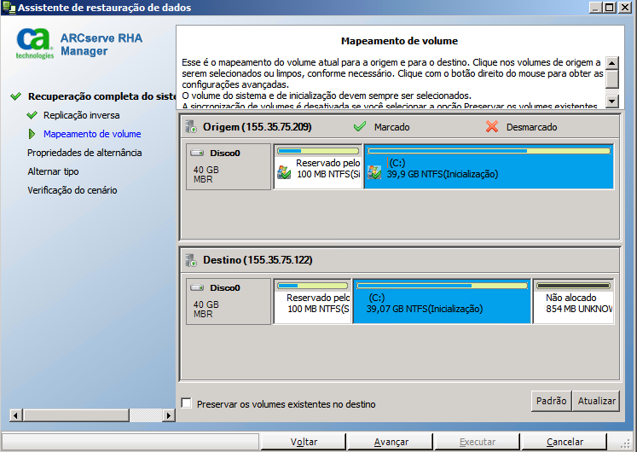Image resolution: width=637 pixels, height=452 pixels.
Task: Proceed with the Avançar button
Action: 391,442
